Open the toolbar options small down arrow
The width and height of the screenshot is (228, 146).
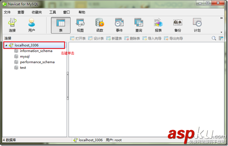(221, 32)
